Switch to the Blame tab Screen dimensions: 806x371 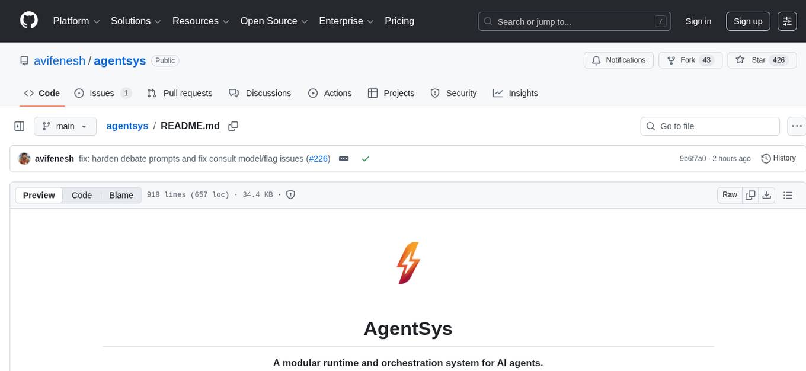[121, 195]
